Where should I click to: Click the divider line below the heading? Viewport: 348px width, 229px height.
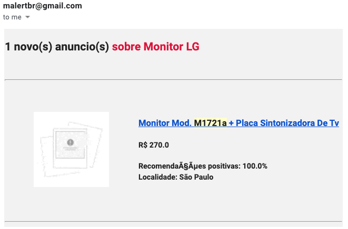point(173,80)
